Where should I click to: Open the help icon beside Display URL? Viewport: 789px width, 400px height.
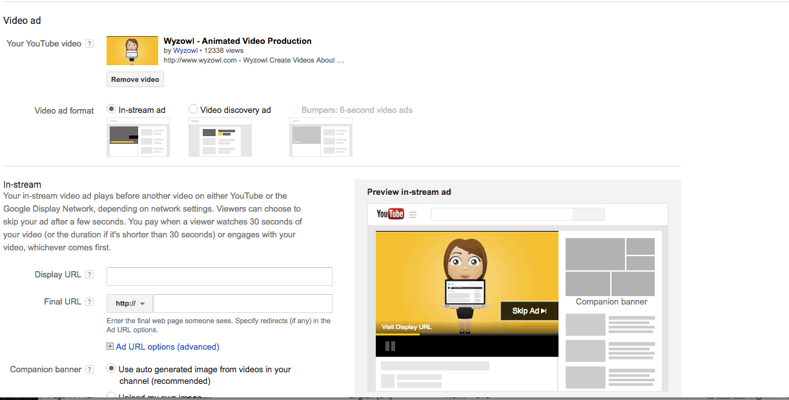coord(89,275)
